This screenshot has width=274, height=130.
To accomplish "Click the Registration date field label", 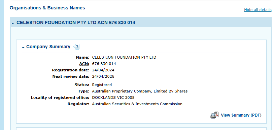I will 71,70.
